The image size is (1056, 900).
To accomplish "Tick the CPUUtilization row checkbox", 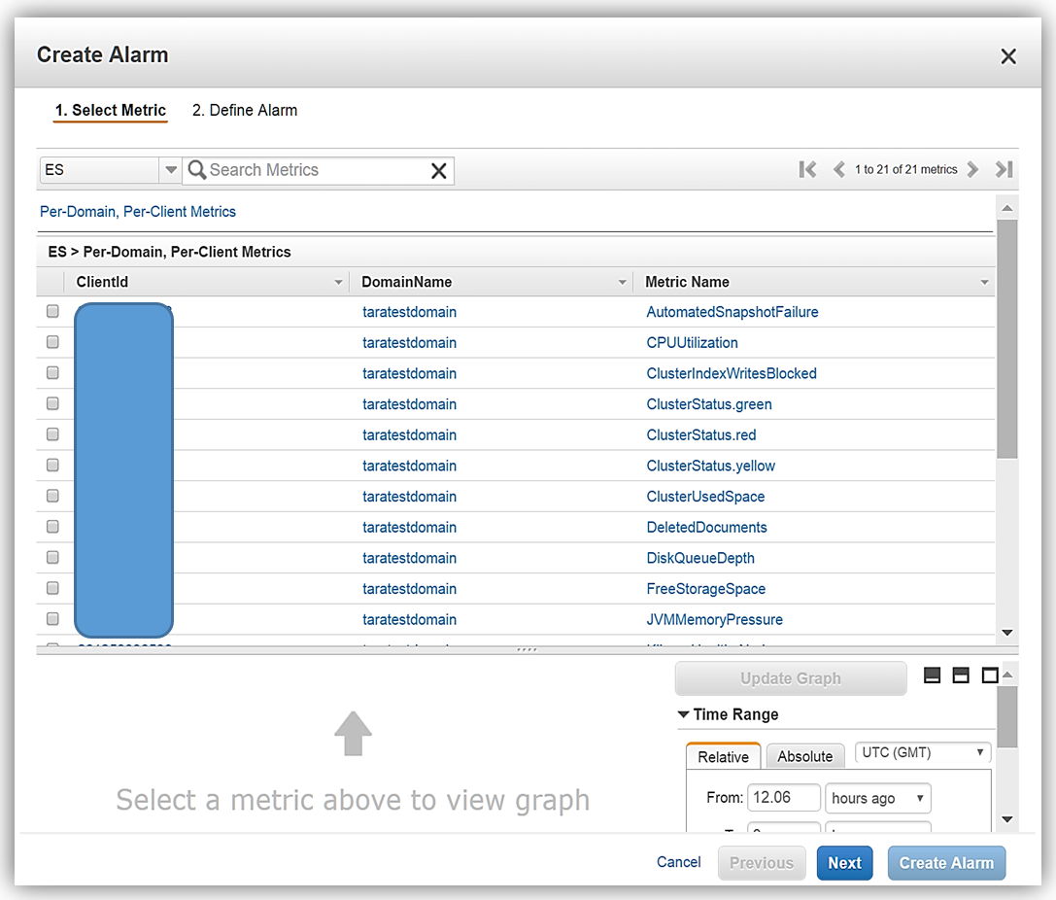I will click(x=53, y=342).
